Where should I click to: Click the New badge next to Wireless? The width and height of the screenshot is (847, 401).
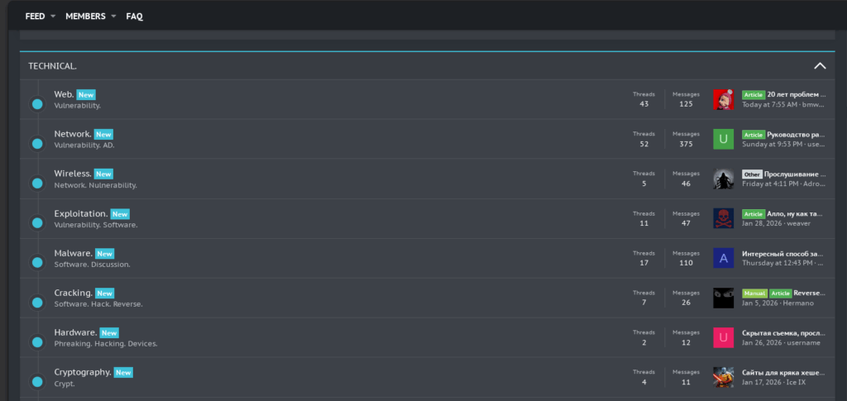coord(103,174)
